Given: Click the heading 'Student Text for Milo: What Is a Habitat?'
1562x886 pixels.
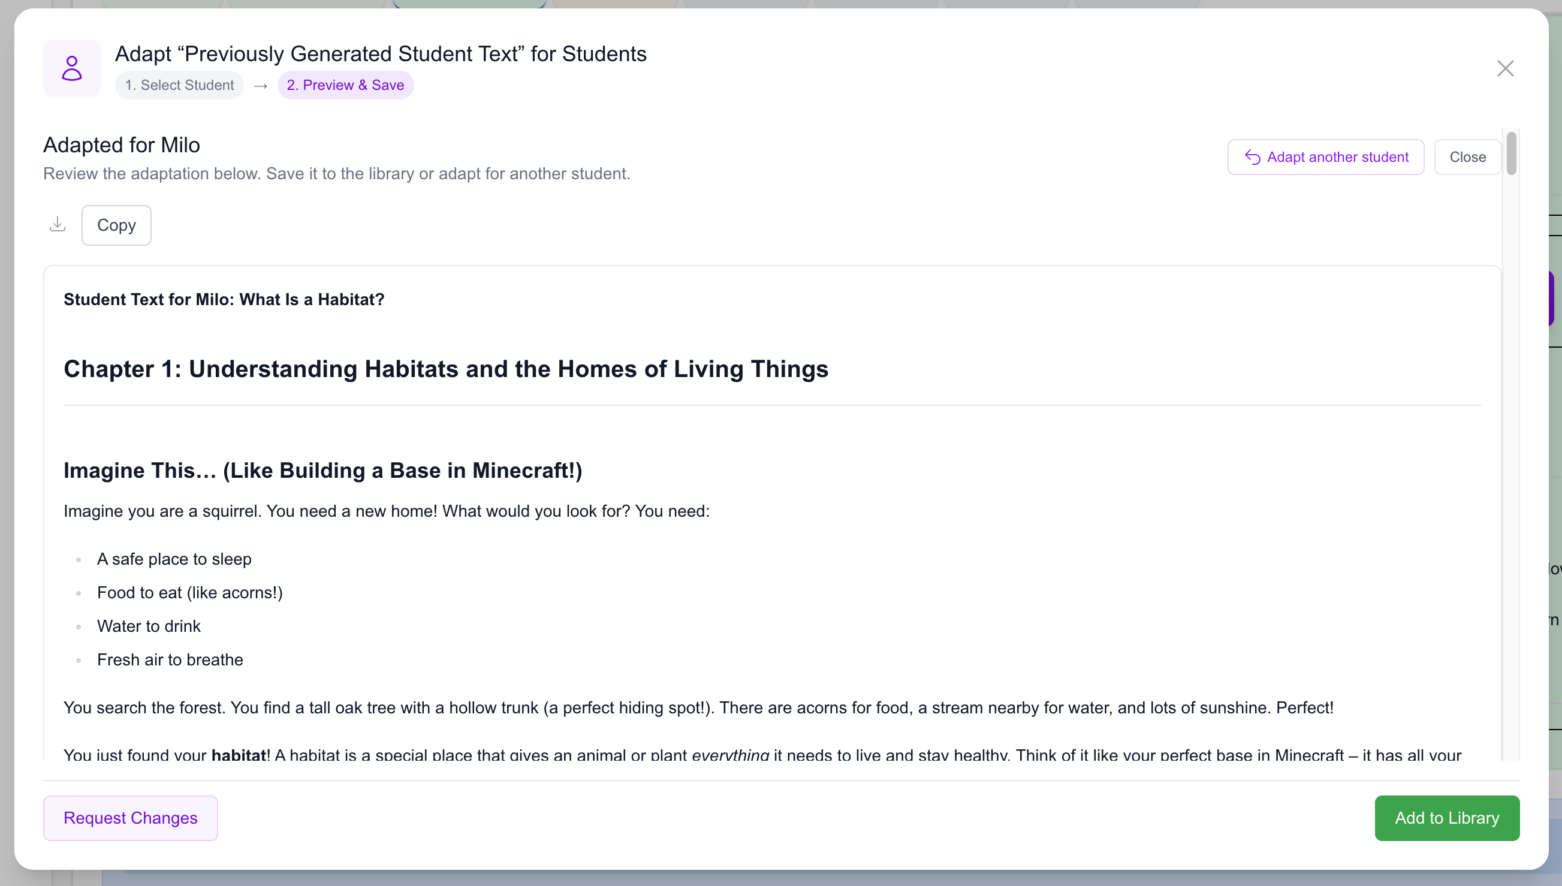Looking at the screenshot, I should tap(224, 299).
